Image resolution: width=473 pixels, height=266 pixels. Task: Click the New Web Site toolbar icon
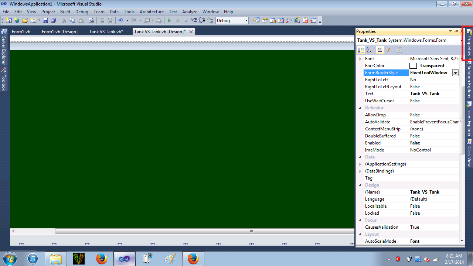click(x=17, y=21)
